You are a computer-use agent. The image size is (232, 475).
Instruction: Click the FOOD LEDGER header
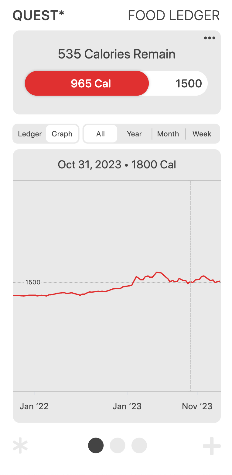tap(174, 16)
